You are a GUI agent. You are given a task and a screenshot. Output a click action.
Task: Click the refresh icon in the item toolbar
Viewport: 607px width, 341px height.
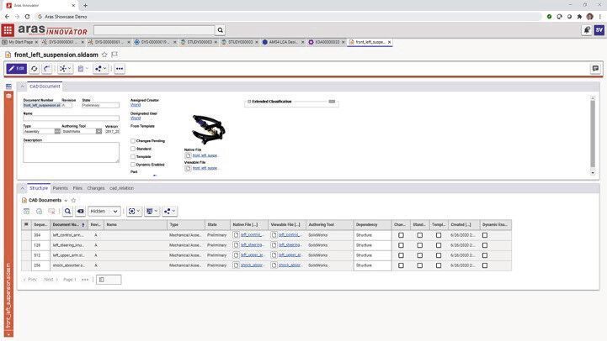click(35, 69)
